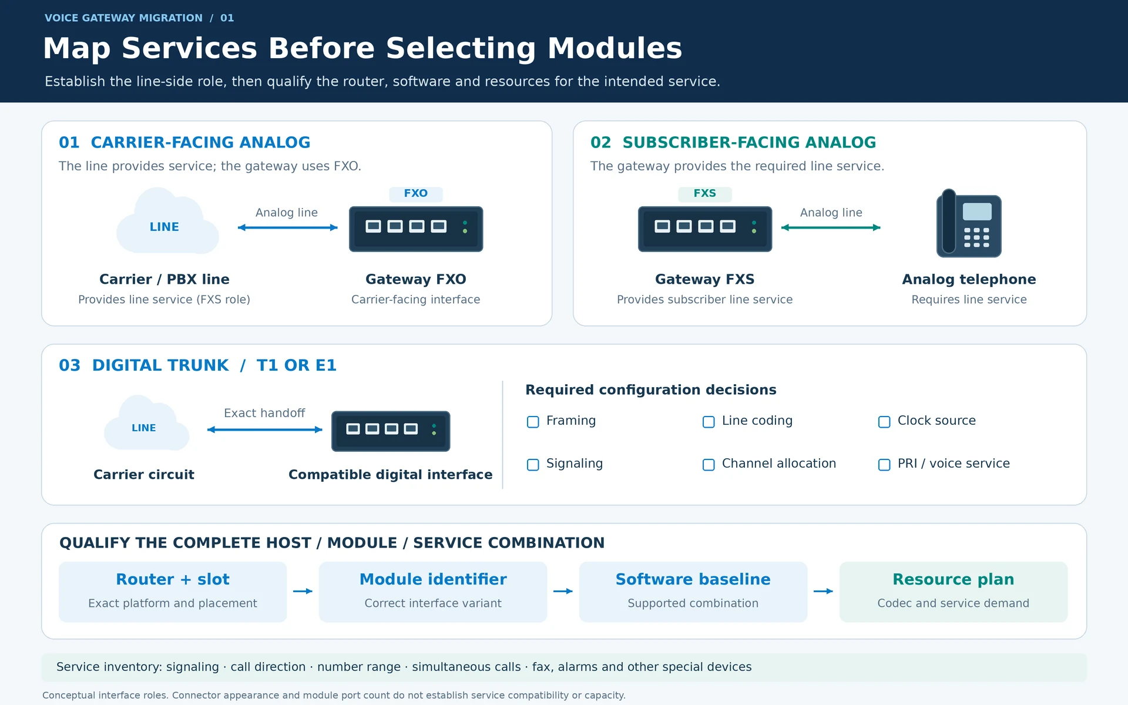Click arrow between Router + slot and Module identifier
Screen dimensions: 1128x705
pyautogui.click(x=303, y=591)
